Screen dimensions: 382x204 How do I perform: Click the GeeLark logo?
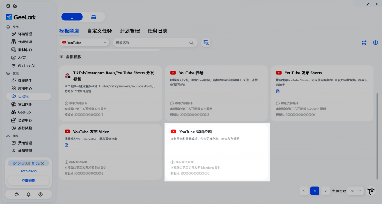21,17
